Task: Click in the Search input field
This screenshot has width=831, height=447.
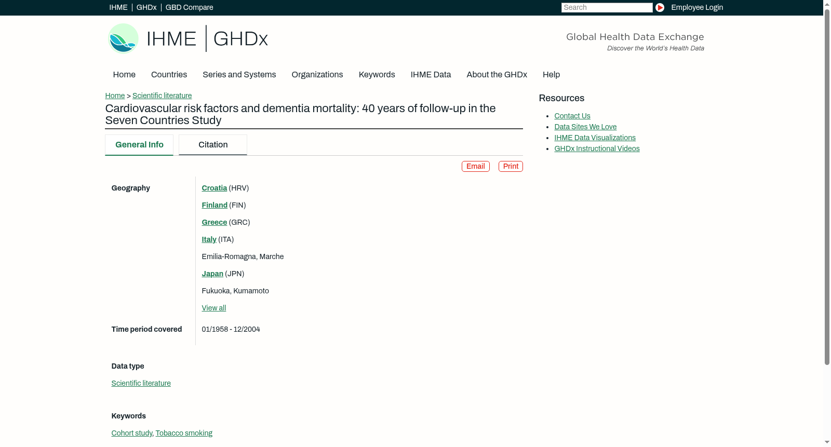Action: coord(607,7)
